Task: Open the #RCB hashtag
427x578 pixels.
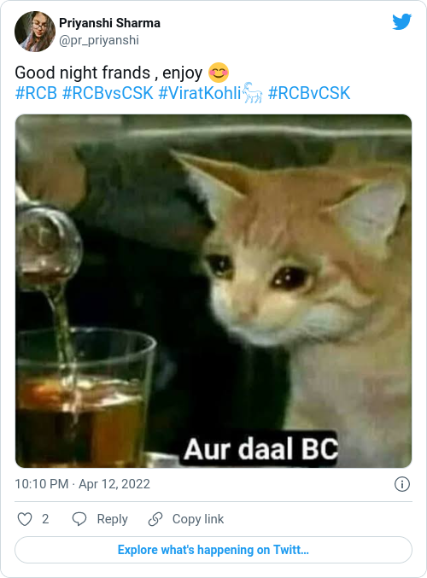Action: click(x=36, y=93)
